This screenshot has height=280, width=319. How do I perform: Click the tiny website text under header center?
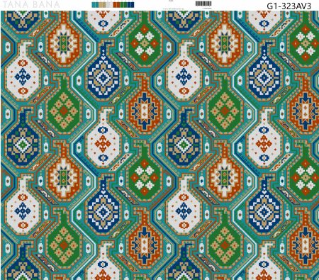pyautogui.click(x=174, y=9)
